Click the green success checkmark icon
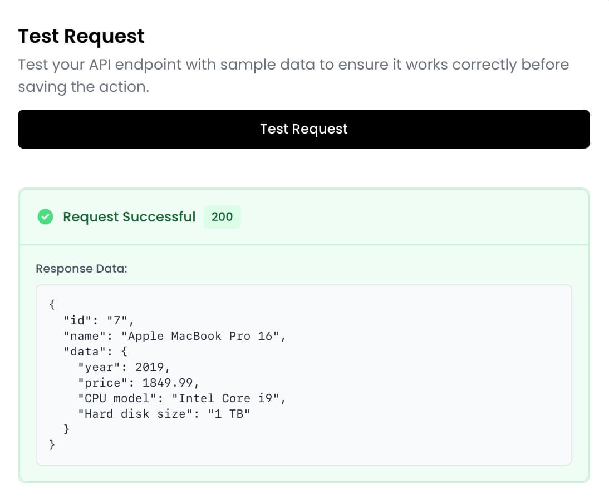609x504 pixels. tap(45, 217)
